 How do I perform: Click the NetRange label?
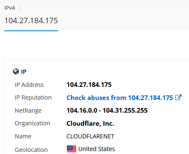(28, 111)
